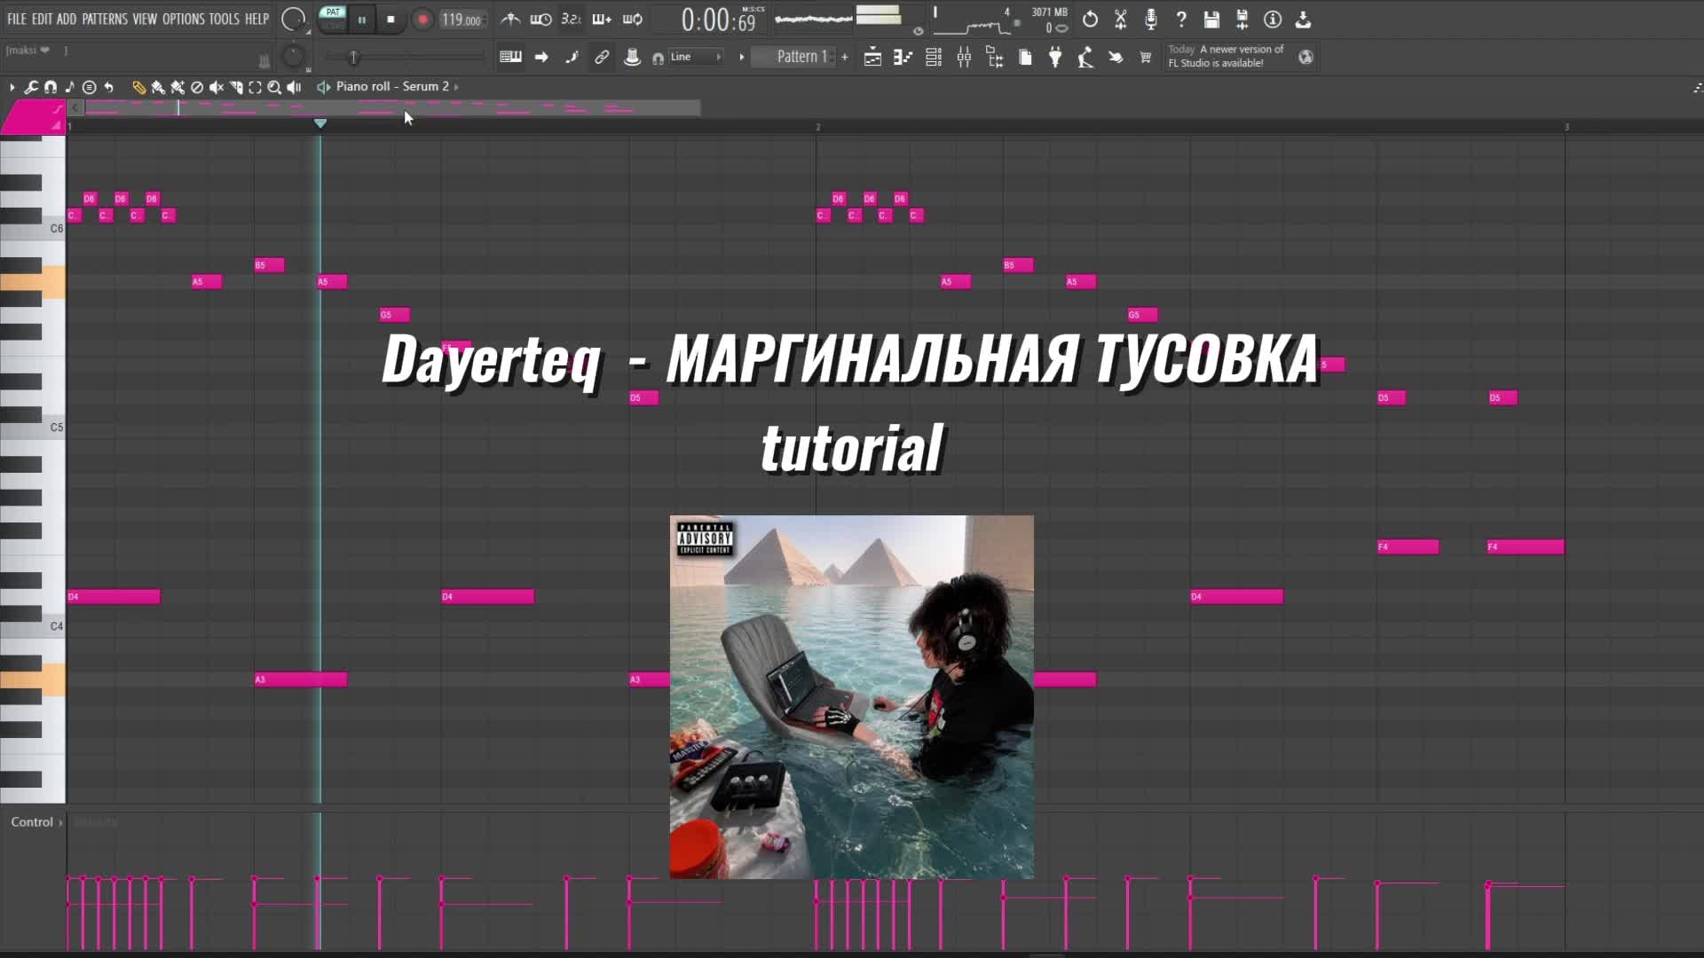Click the D4 note at pattern start
The height and width of the screenshot is (958, 1704).
click(114, 597)
